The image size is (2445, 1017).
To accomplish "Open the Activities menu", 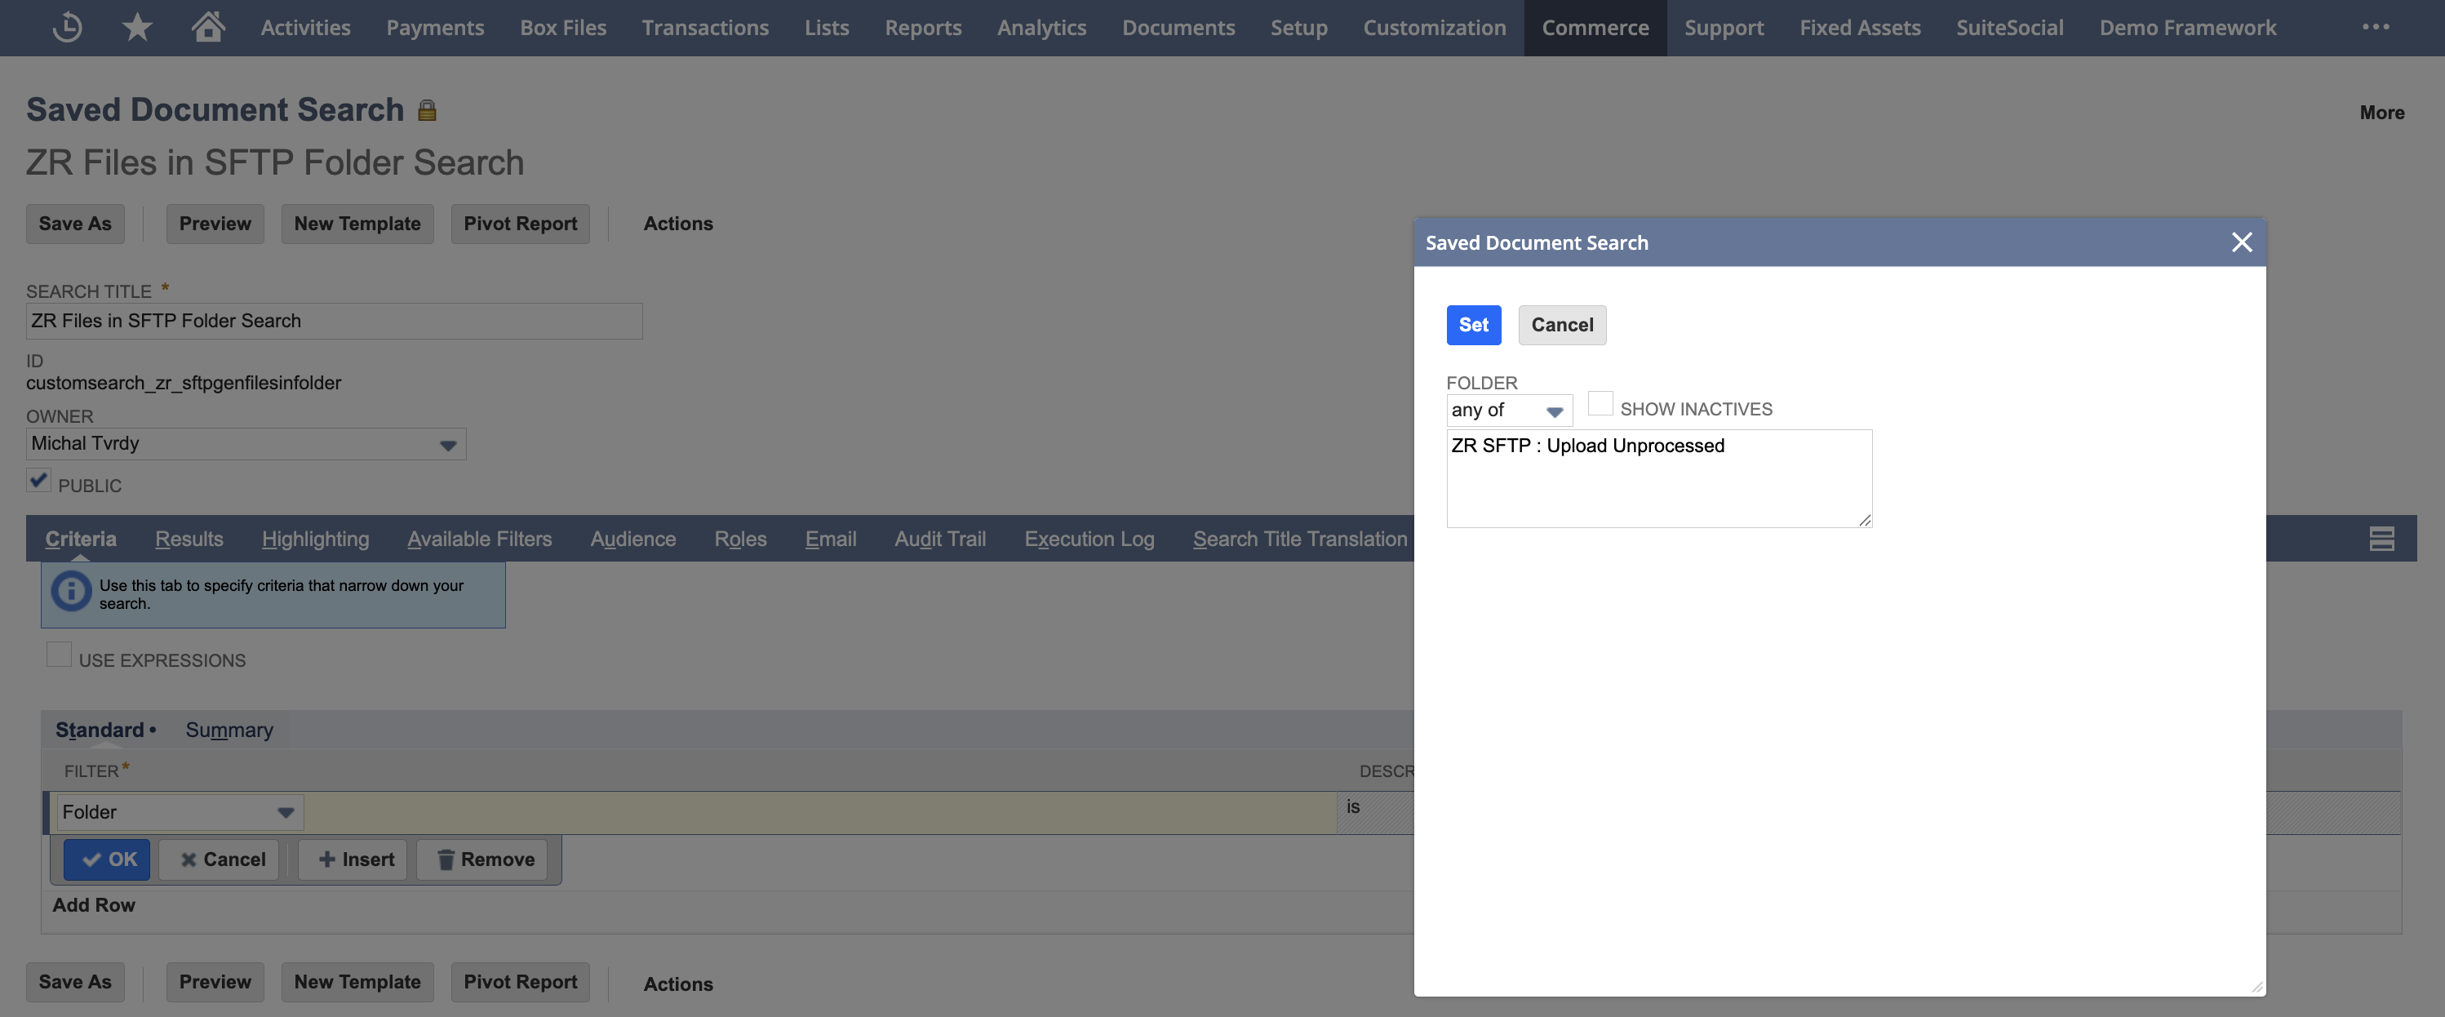I will pyautogui.click(x=305, y=28).
